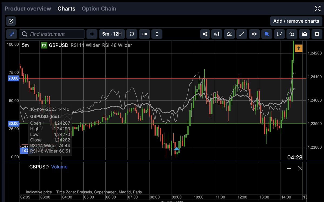Viewport: 324px width, 202px height.
Task: Take a chart snapshot with the camera icon
Action: point(304,34)
